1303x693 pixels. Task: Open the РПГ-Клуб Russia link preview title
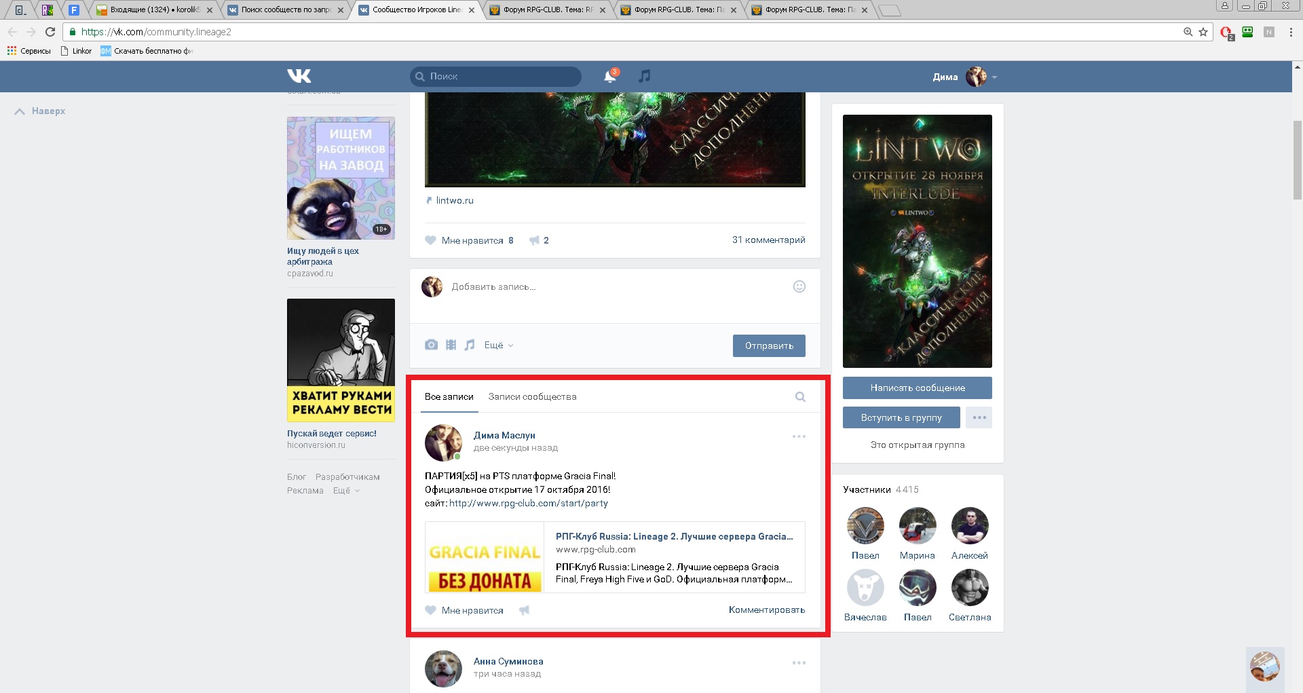pos(674,536)
